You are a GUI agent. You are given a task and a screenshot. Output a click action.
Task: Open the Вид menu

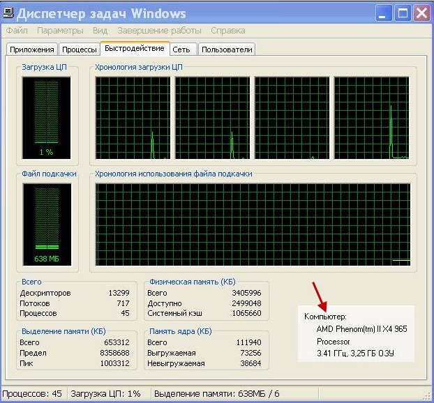100,31
